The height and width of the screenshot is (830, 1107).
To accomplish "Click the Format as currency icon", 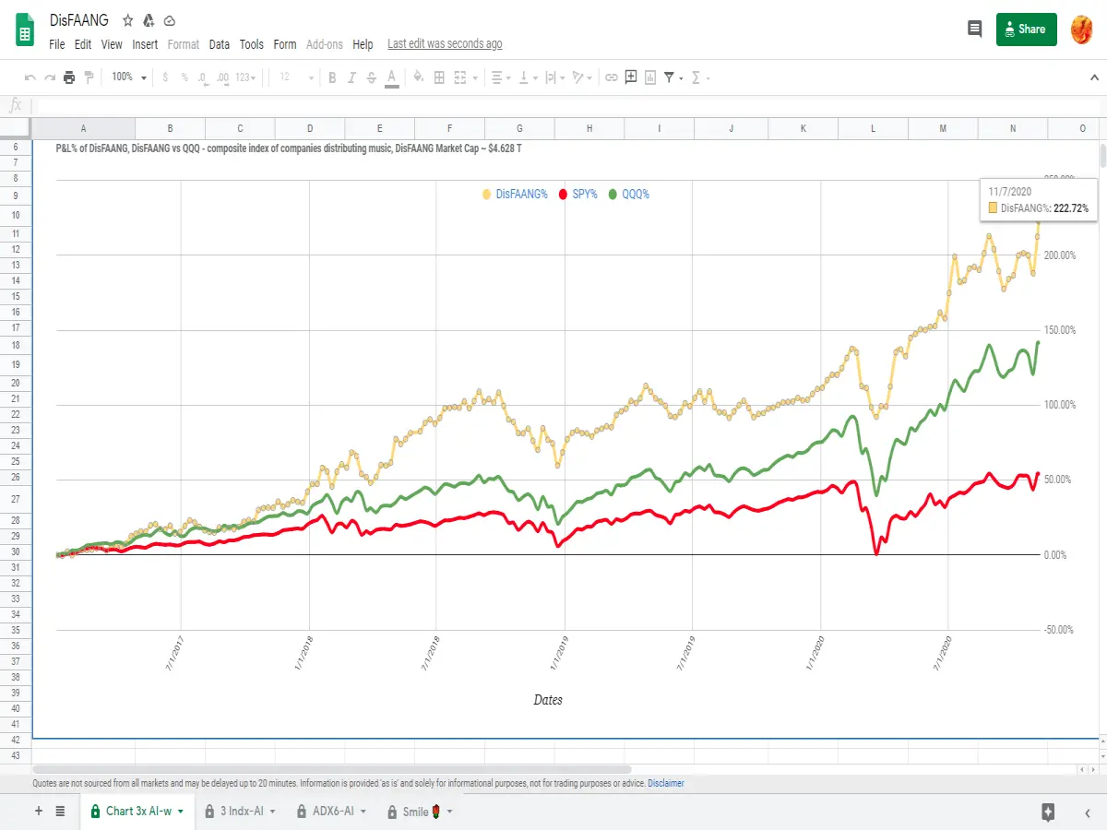I will point(165,77).
